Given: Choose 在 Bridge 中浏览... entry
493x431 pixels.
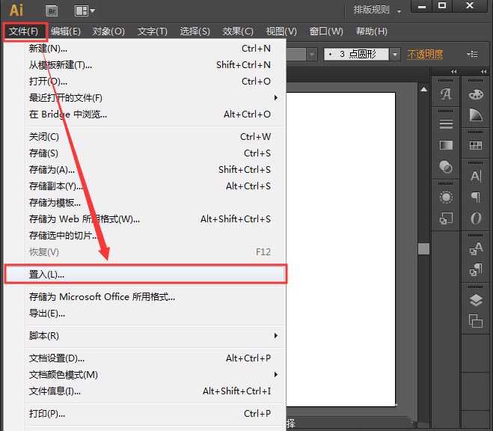Looking at the screenshot, I should [145, 114].
